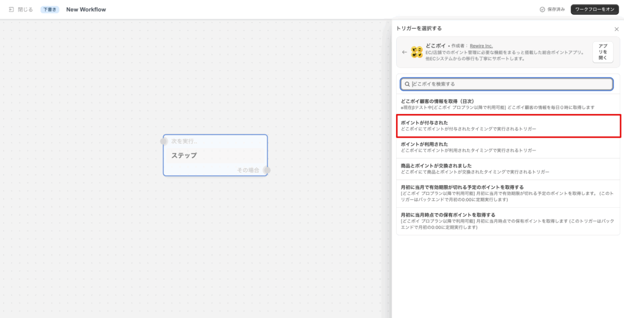Click the 次を実行 input connector dot
This screenshot has height=318, width=624.
[163, 141]
